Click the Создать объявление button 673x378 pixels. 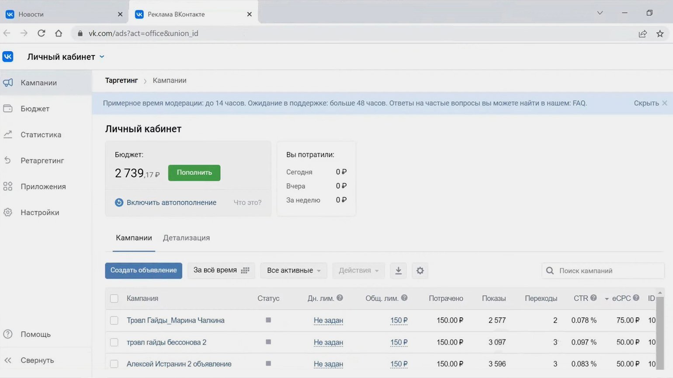(x=143, y=271)
